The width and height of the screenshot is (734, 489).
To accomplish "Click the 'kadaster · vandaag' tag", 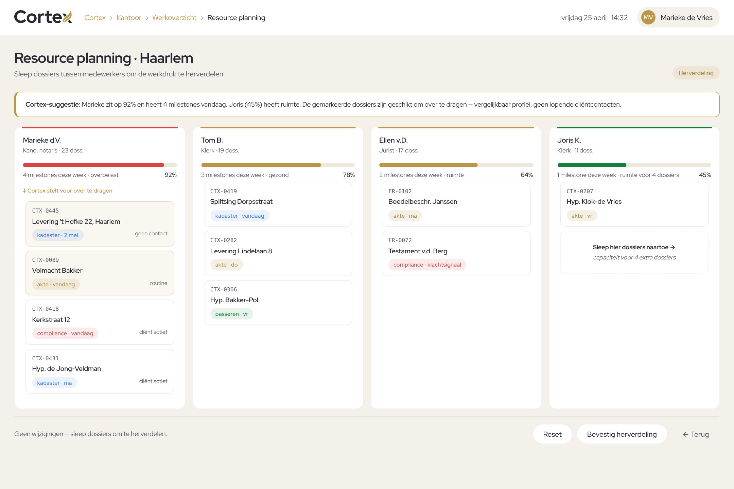I will (x=240, y=216).
